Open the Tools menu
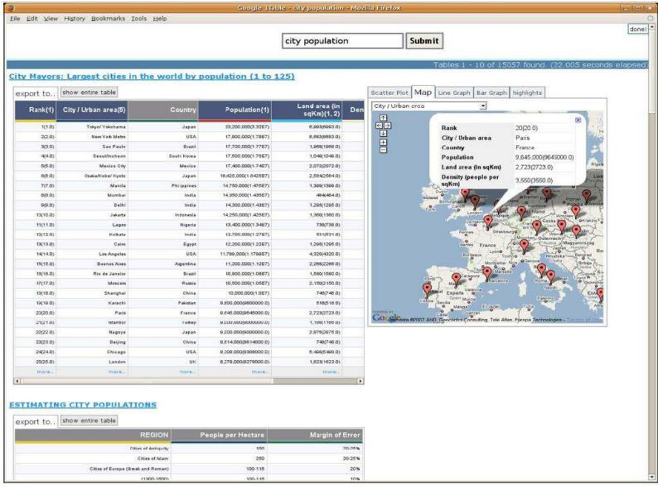658x493 pixels. (139, 19)
